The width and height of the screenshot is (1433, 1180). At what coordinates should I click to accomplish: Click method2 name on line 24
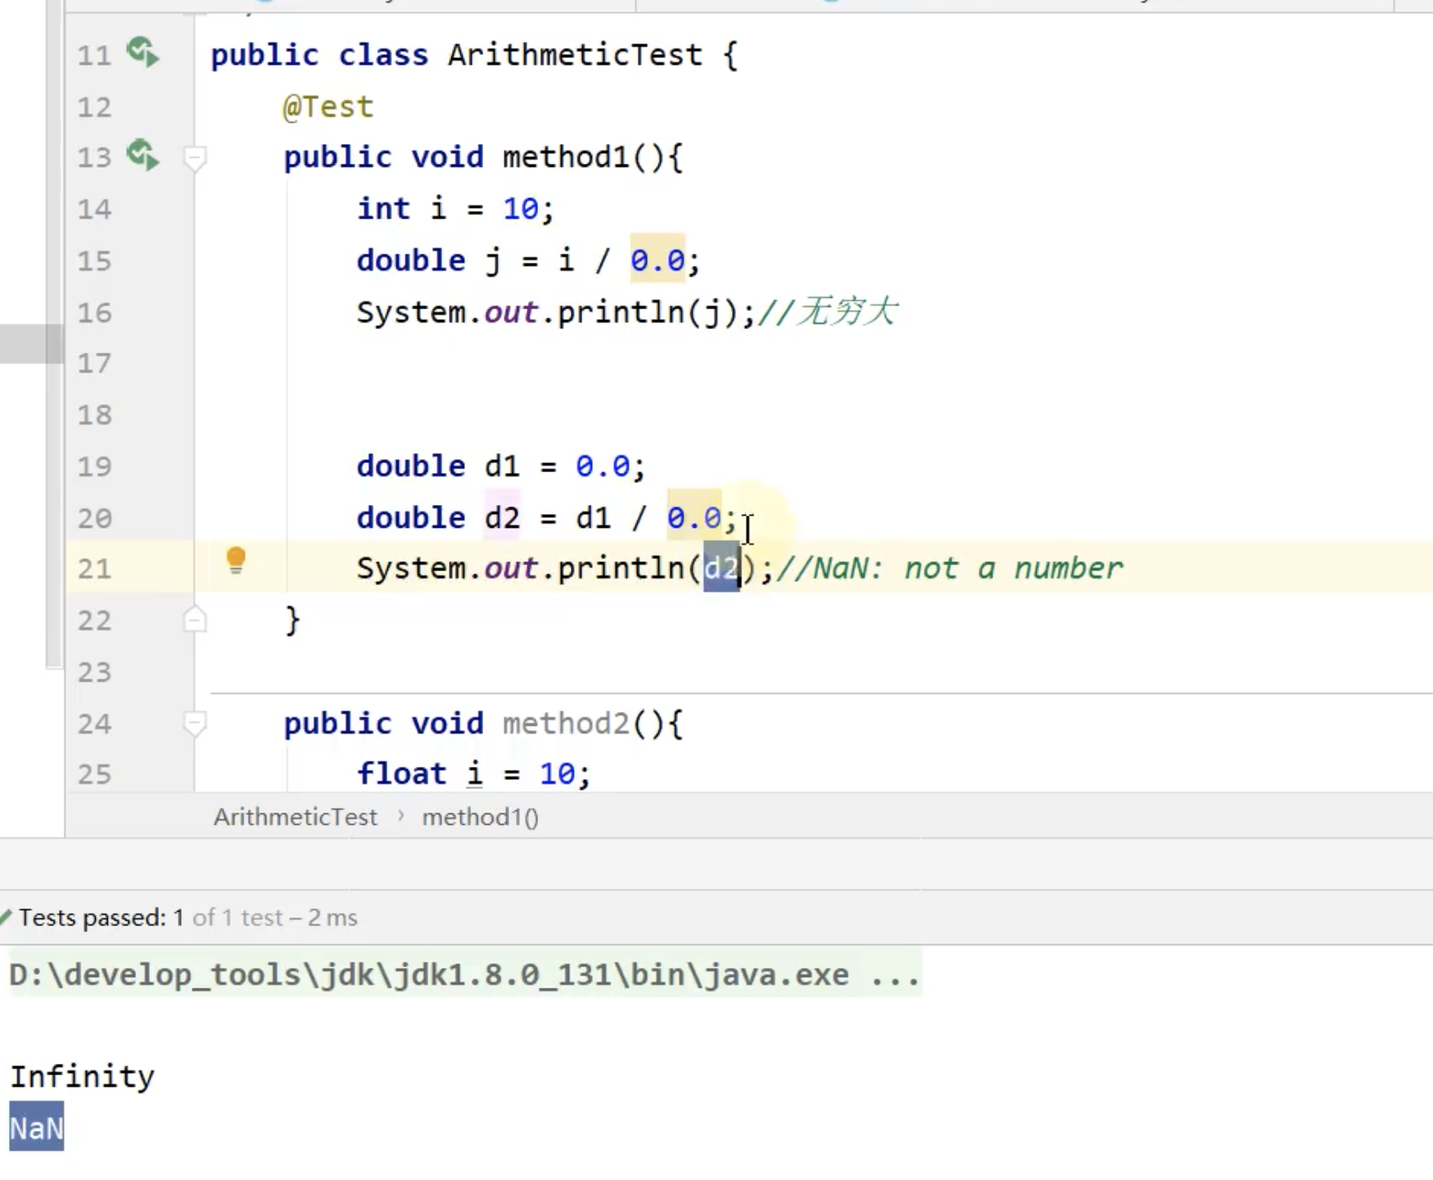pyautogui.click(x=566, y=723)
